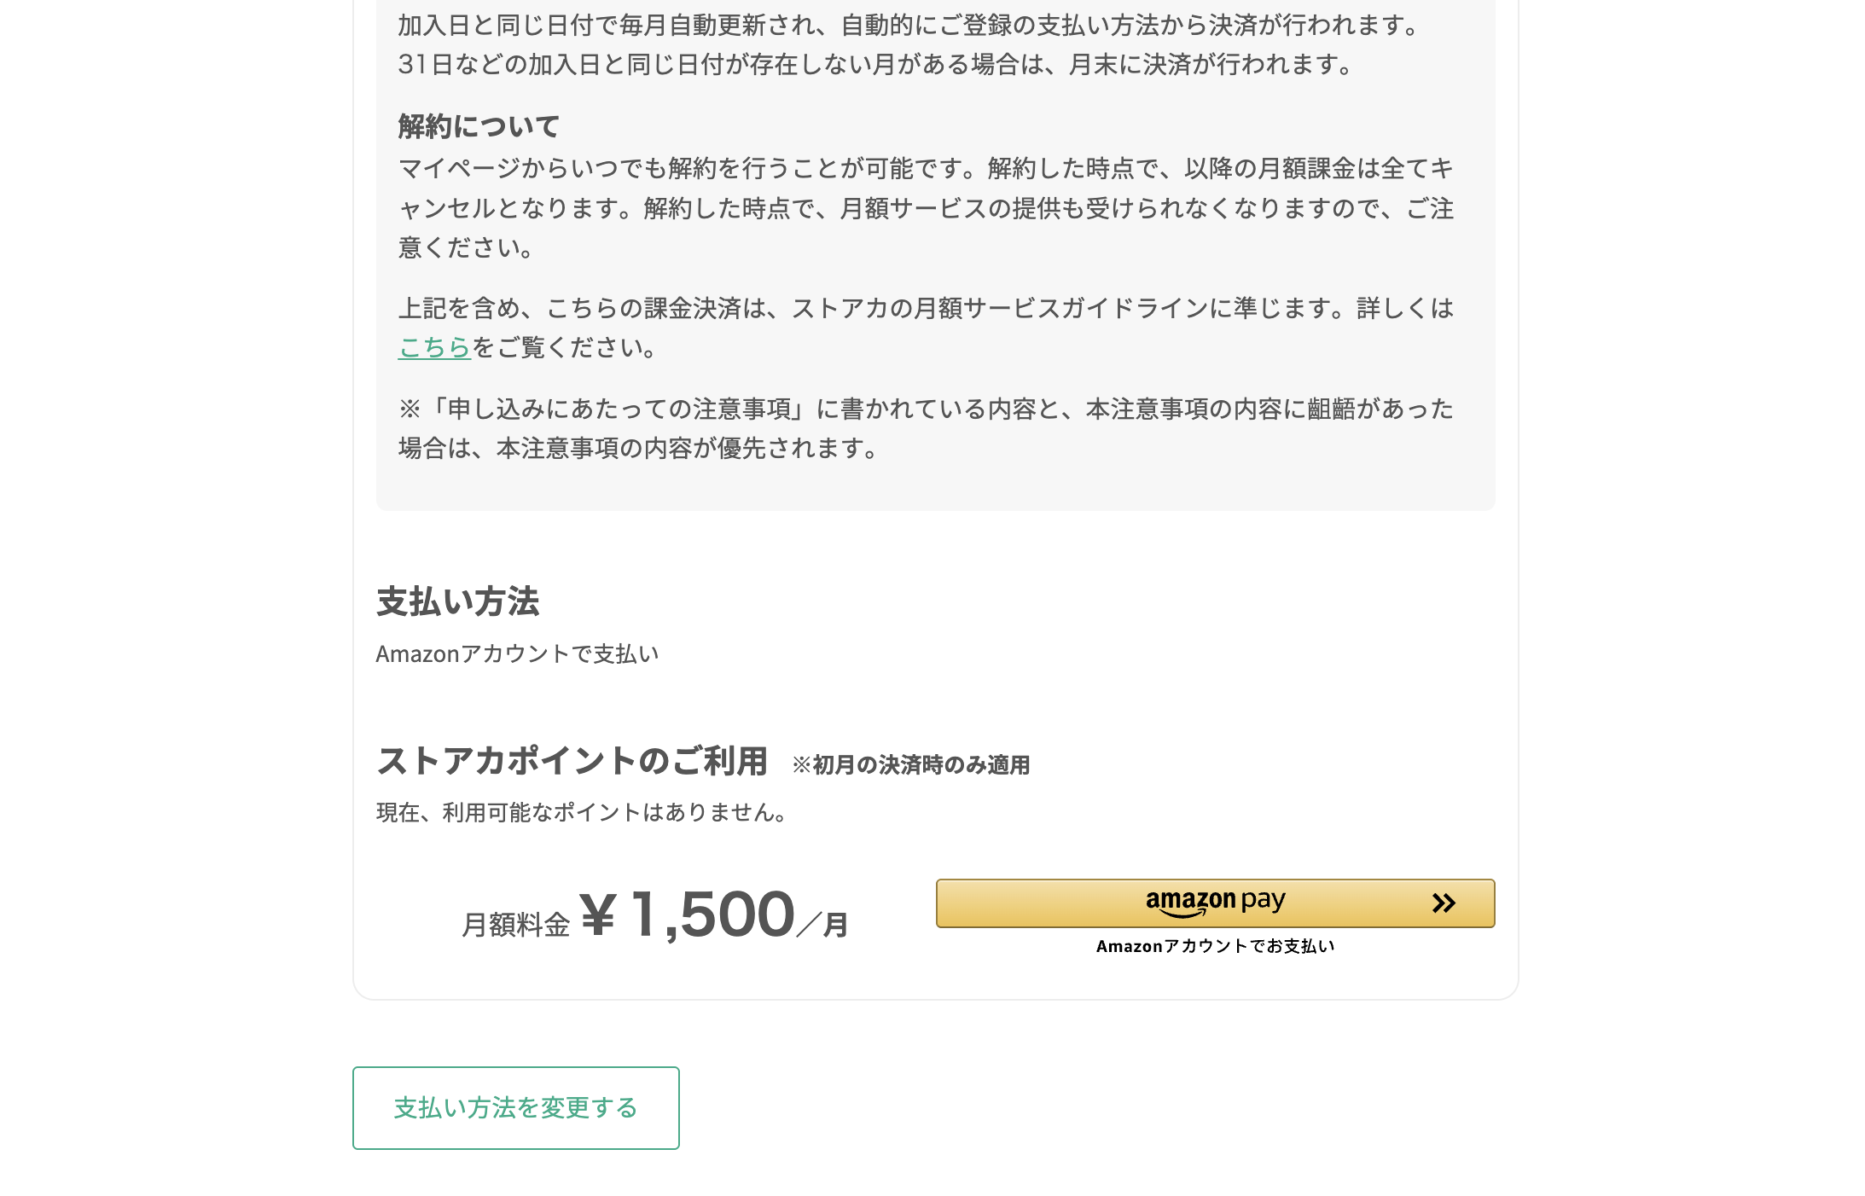Click the ※初月の決済時のみ適用 note
The height and width of the screenshot is (1196, 1865).
coord(910,764)
